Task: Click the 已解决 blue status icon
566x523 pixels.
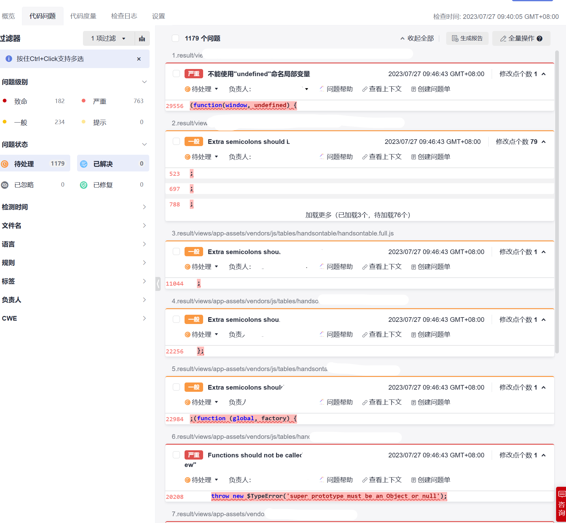Action: [84, 164]
